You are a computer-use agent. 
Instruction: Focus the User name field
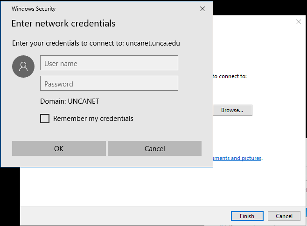[109, 63]
